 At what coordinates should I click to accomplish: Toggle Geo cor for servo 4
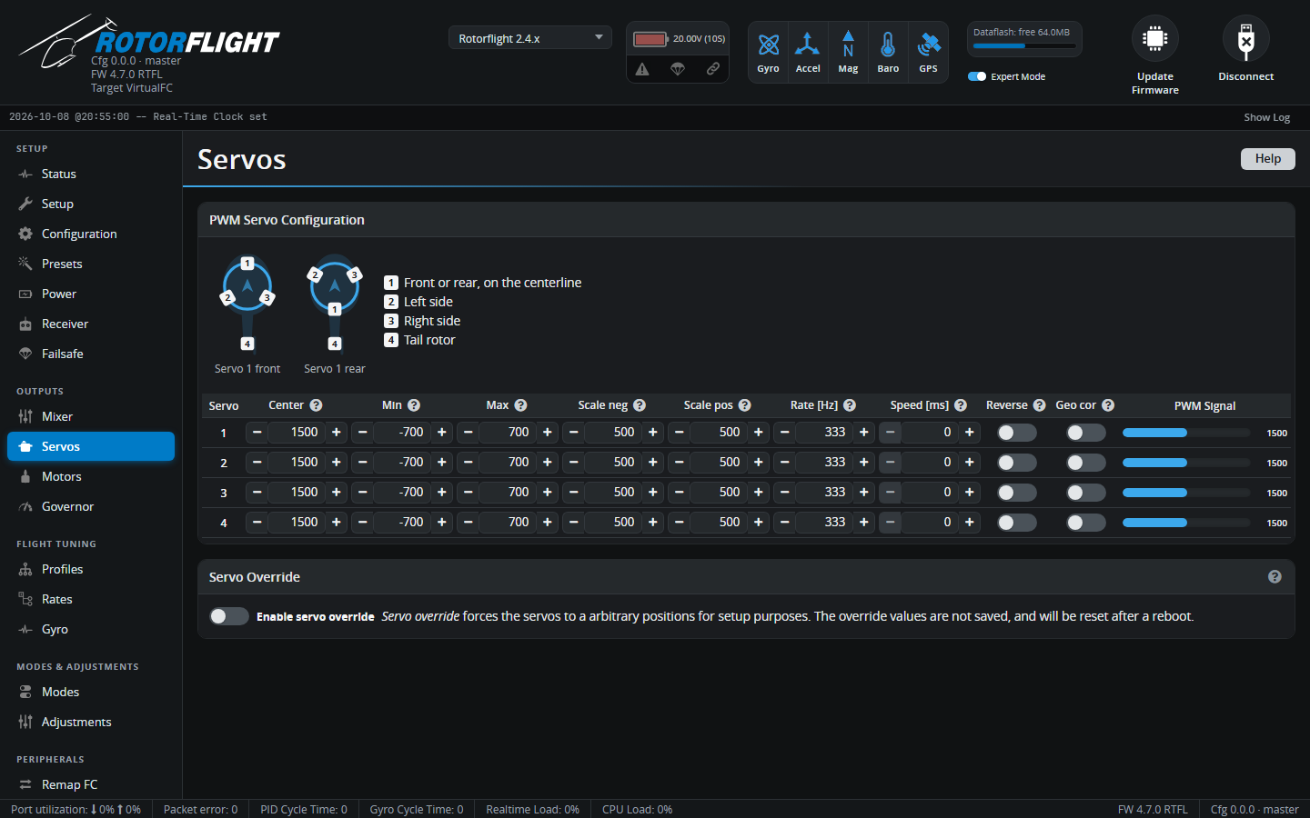[1086, 523]
